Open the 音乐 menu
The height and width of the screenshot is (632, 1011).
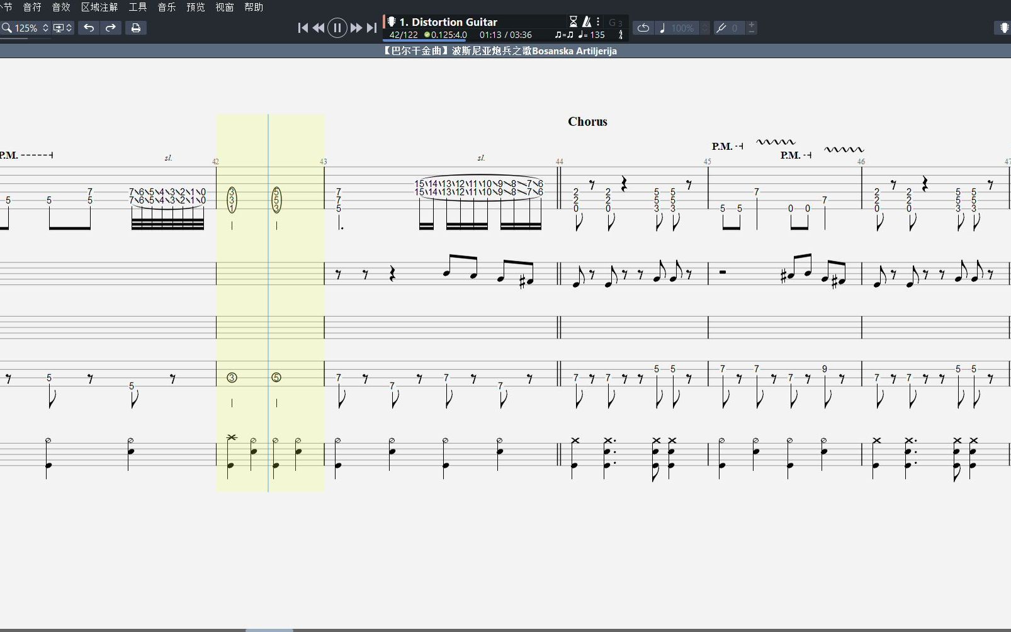coord(167,7)
